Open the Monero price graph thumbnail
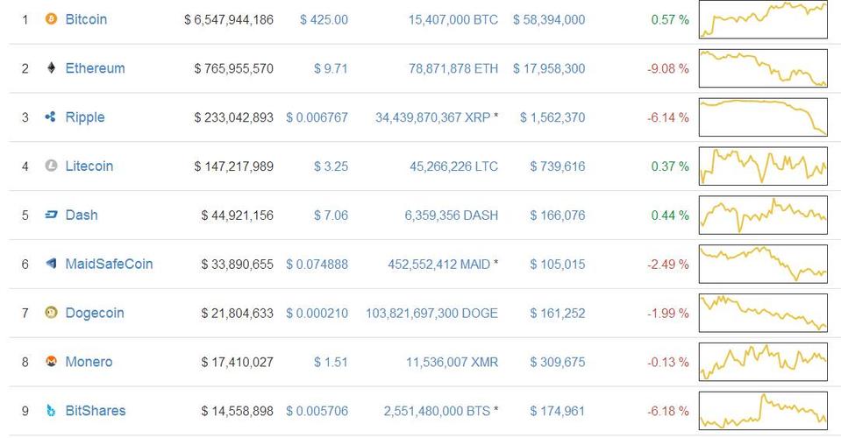841x438 pixels. (763, 362)
